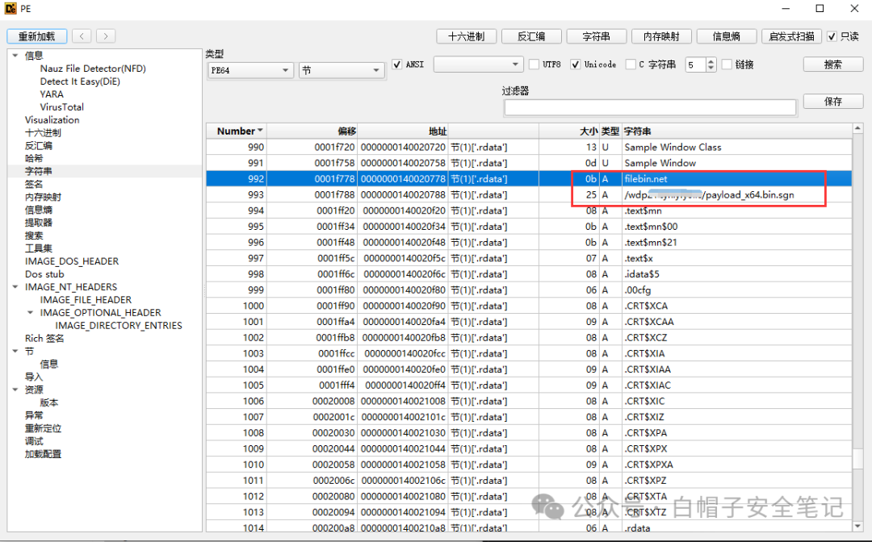Click the 重新加载 reload button
Image resolution: width=872 pixels, height=542 pixels.
point(36,36)
